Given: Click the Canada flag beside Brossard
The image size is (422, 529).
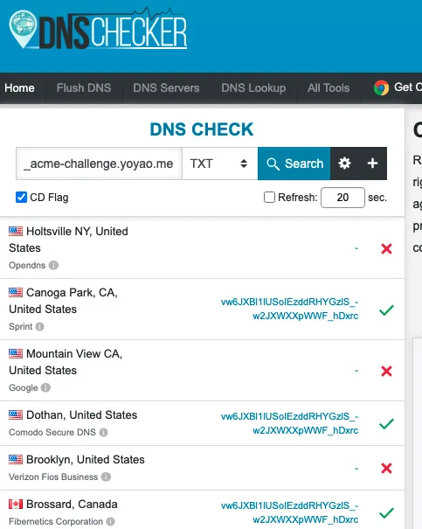Looking at the screenshot, I should click(16, 504).
